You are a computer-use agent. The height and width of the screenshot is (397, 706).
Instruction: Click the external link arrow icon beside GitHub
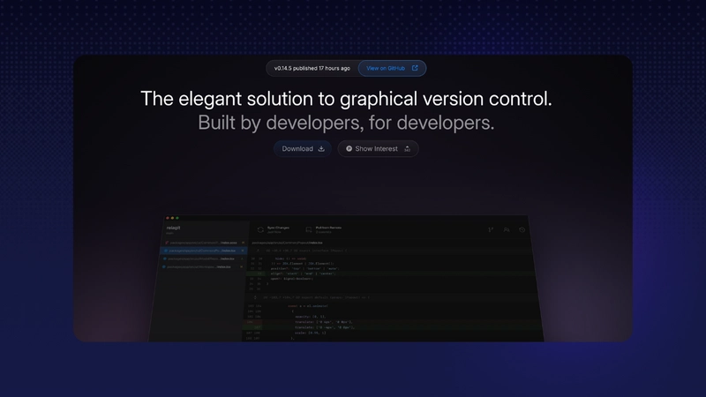pos(415,68)
